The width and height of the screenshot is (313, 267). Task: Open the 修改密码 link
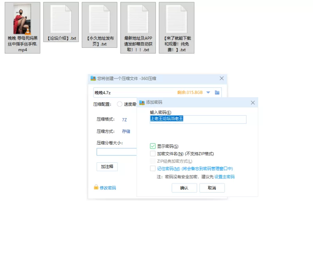point(108,188)
